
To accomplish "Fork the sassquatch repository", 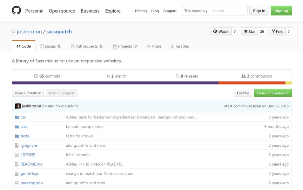I will coord(277,31).
